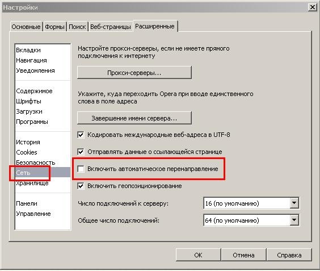Open the История section
Image resolution: width=320 pixels, height=271 pixels.
click(28, 142)
